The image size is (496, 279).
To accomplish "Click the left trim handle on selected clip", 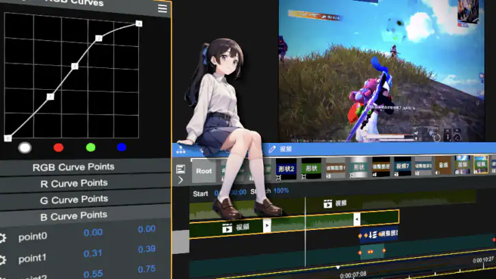I will tap(266, 226).
